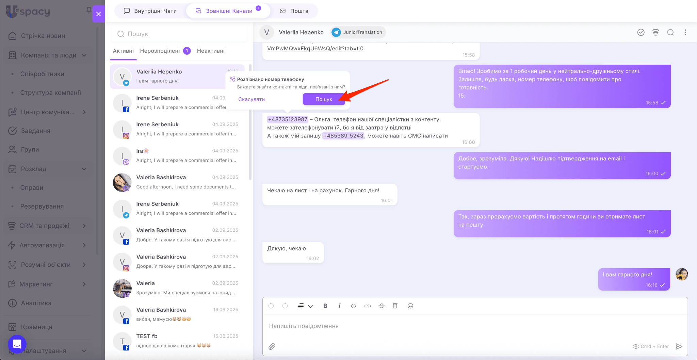Toggle italic formatting in message editor
The height and width of the screenshot is (360, 697).
pyautogui.click(x=339, y=306)
